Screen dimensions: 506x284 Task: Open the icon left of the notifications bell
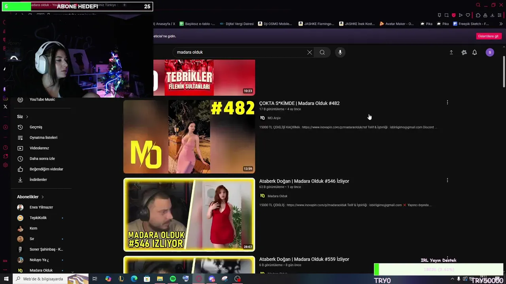[x=464, y=52]
